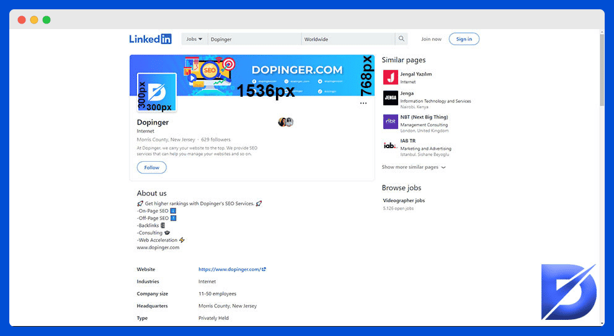Click the Worldwide location field
The image size is (614, 336).
click(x=348, y=39)
